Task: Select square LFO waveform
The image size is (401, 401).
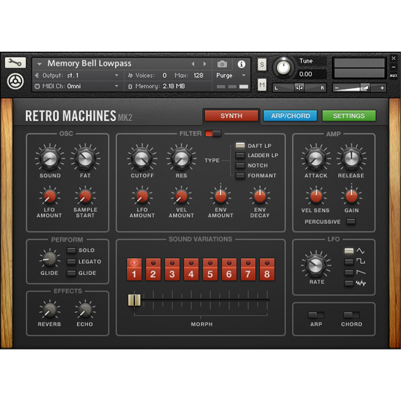Action: point(349,262)
